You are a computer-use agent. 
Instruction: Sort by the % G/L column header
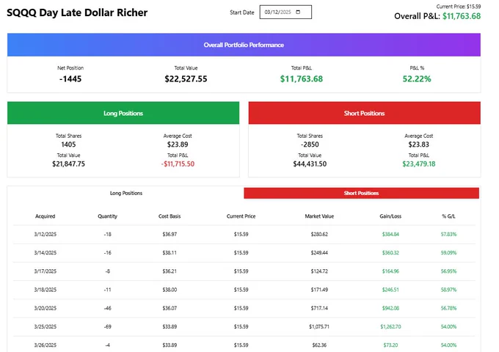pos(448,216)
